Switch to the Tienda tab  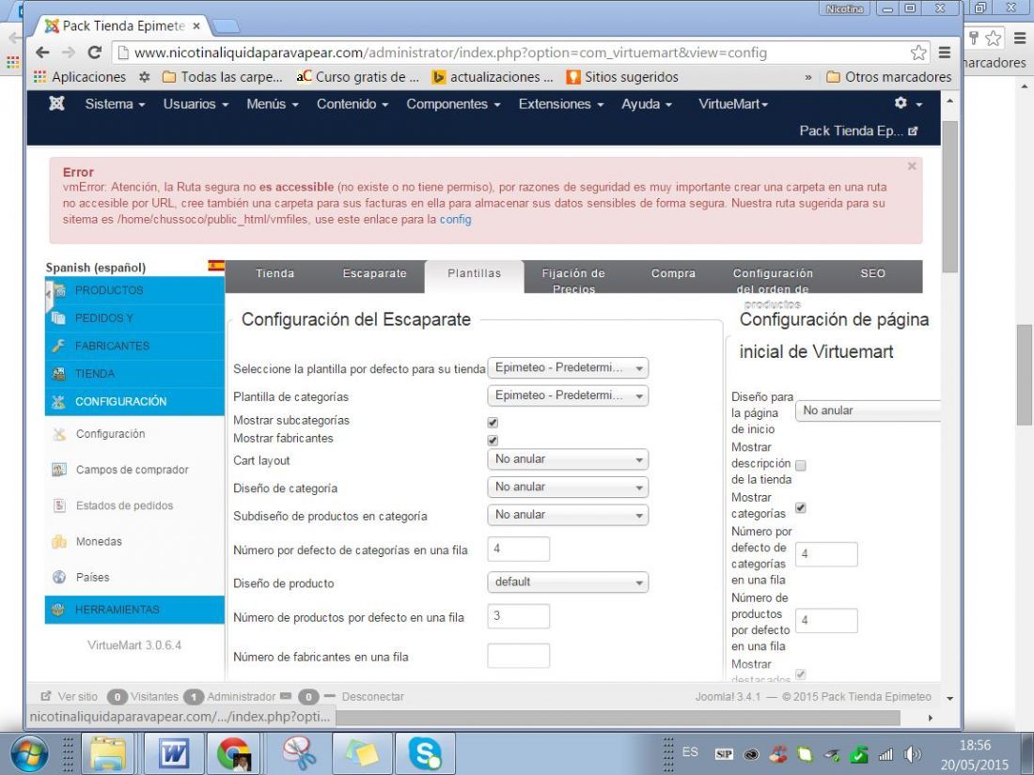click(275, 273)
